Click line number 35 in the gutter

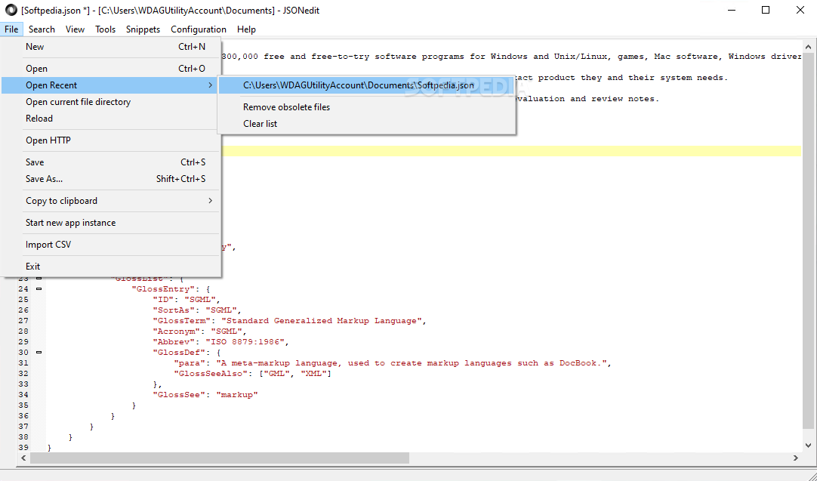23,405
